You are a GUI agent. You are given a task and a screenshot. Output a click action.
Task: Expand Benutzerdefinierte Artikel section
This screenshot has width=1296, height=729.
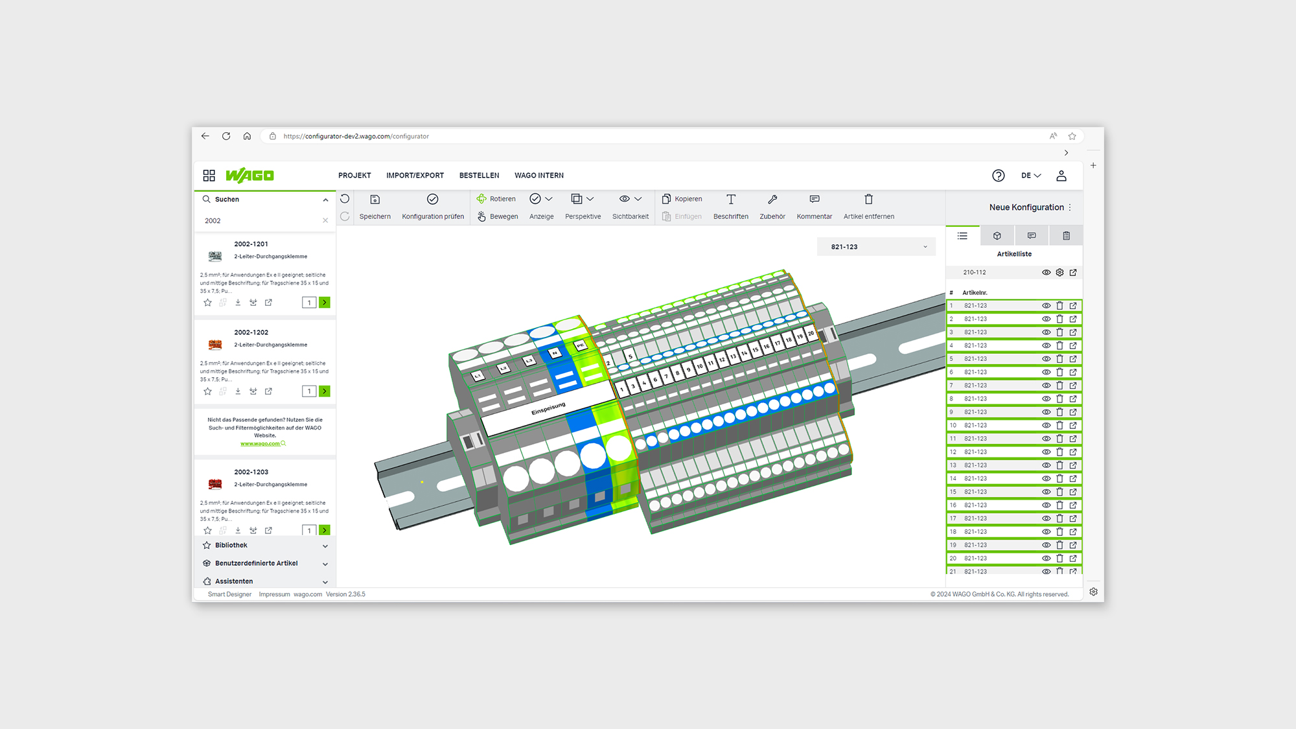325,564
